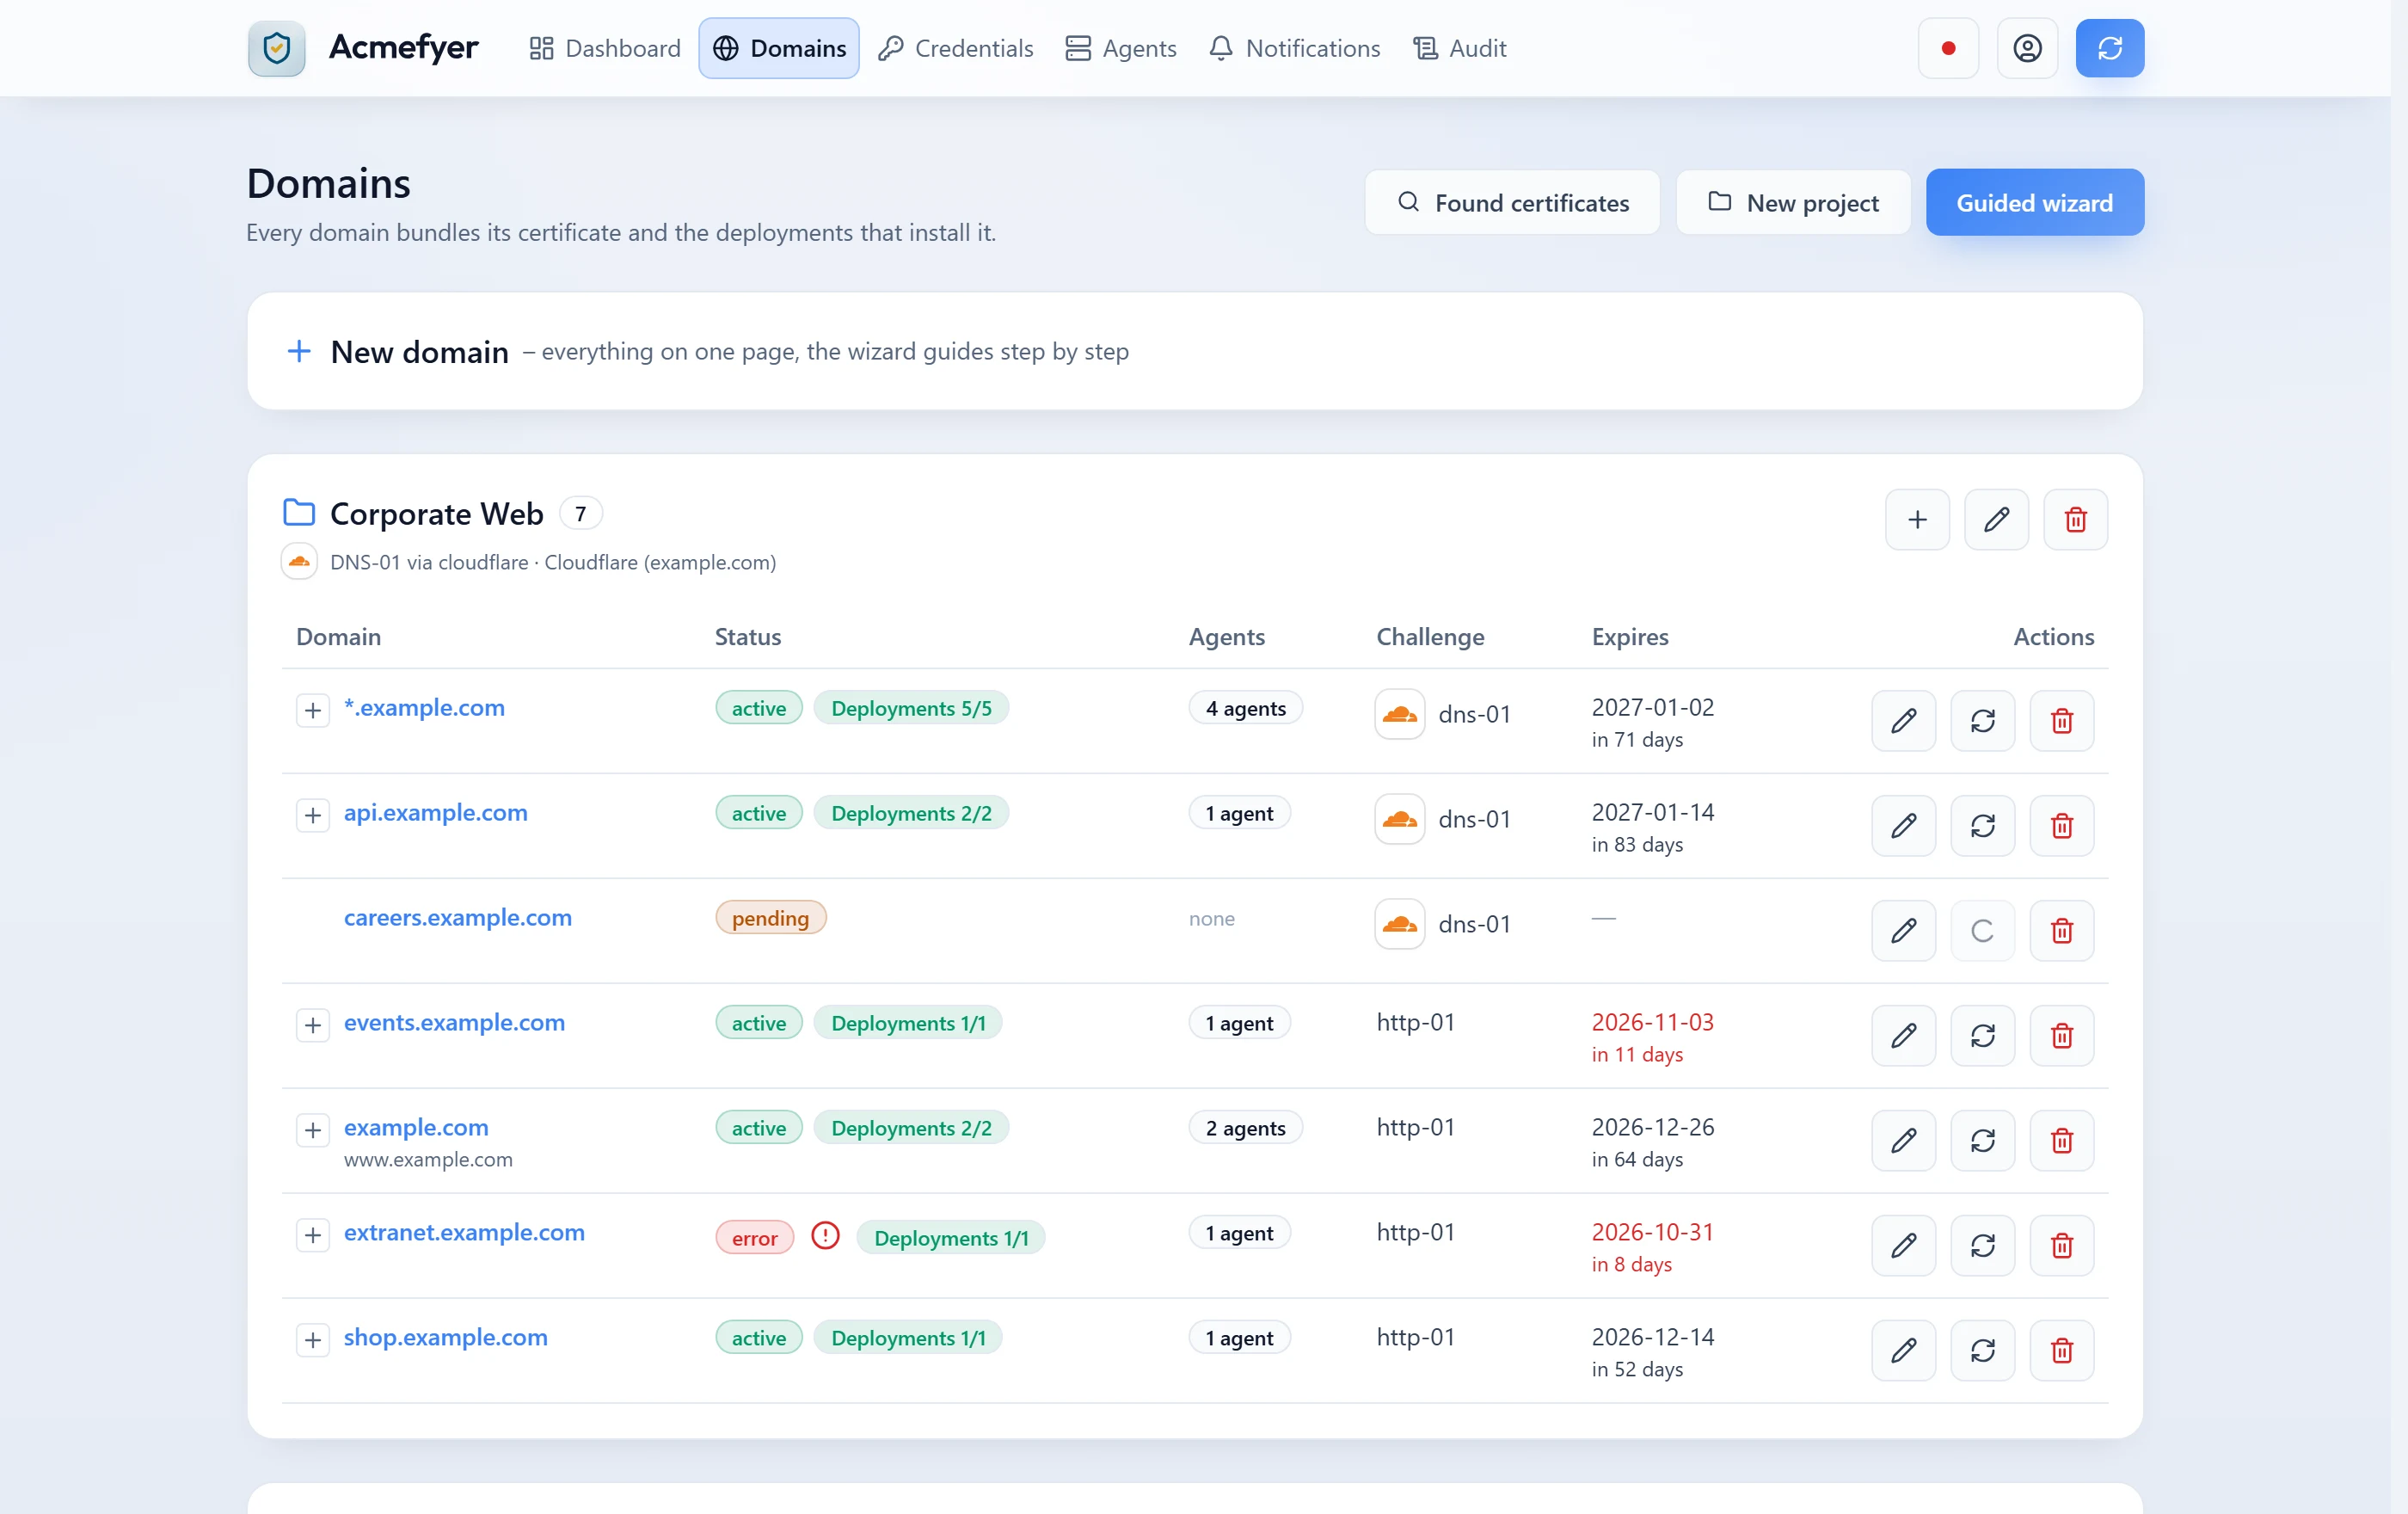
Task: Click the Deployments 5/5 badge
Action: [x=911, y=707]
